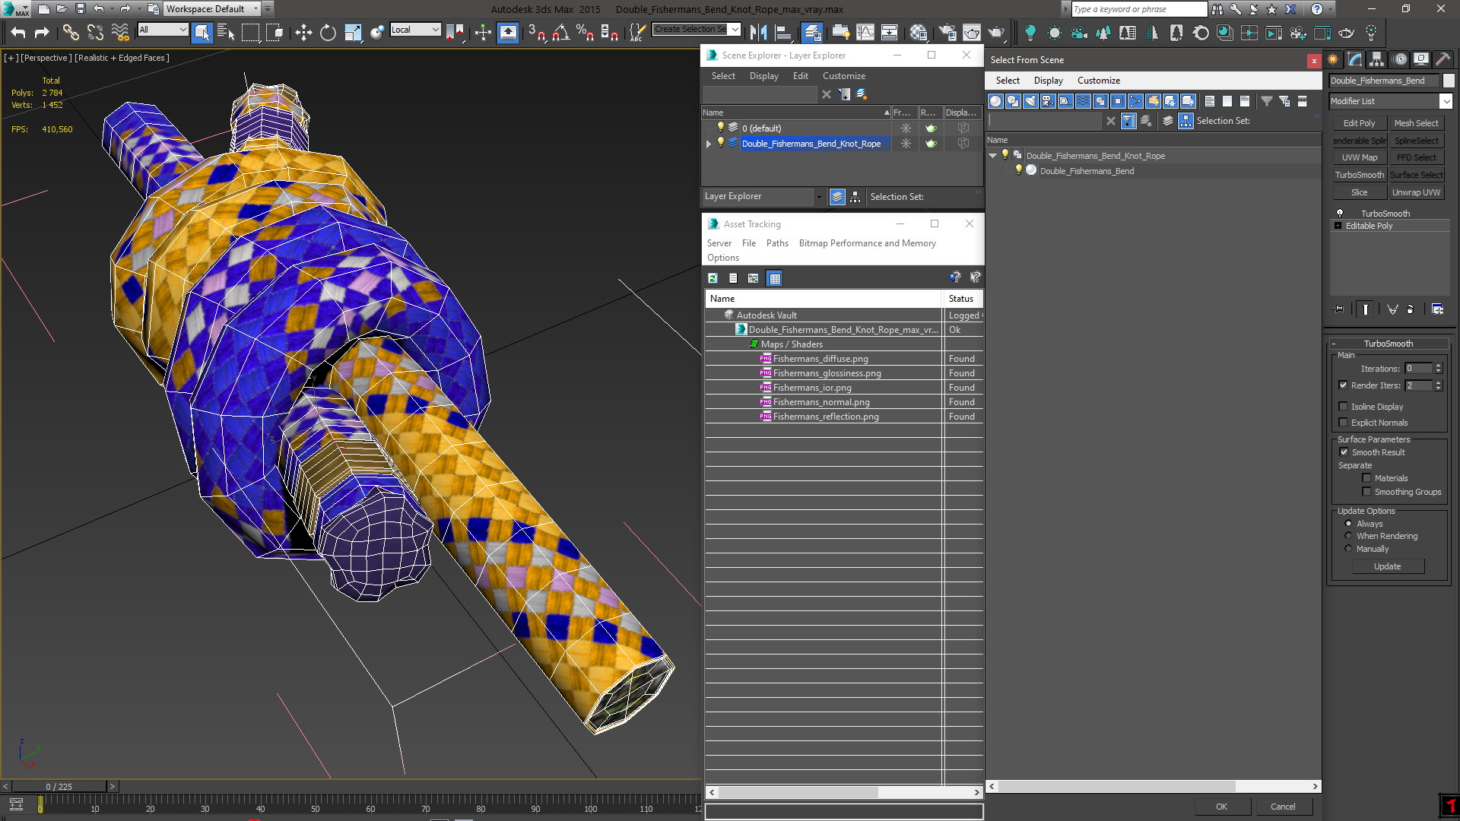Add Unwrap UVW modifier button
This screenshot has height=821, width=1460.
1416,192
